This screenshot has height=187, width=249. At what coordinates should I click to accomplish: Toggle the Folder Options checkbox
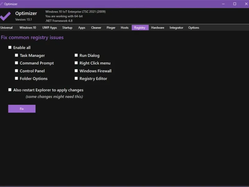pos(16,78)
